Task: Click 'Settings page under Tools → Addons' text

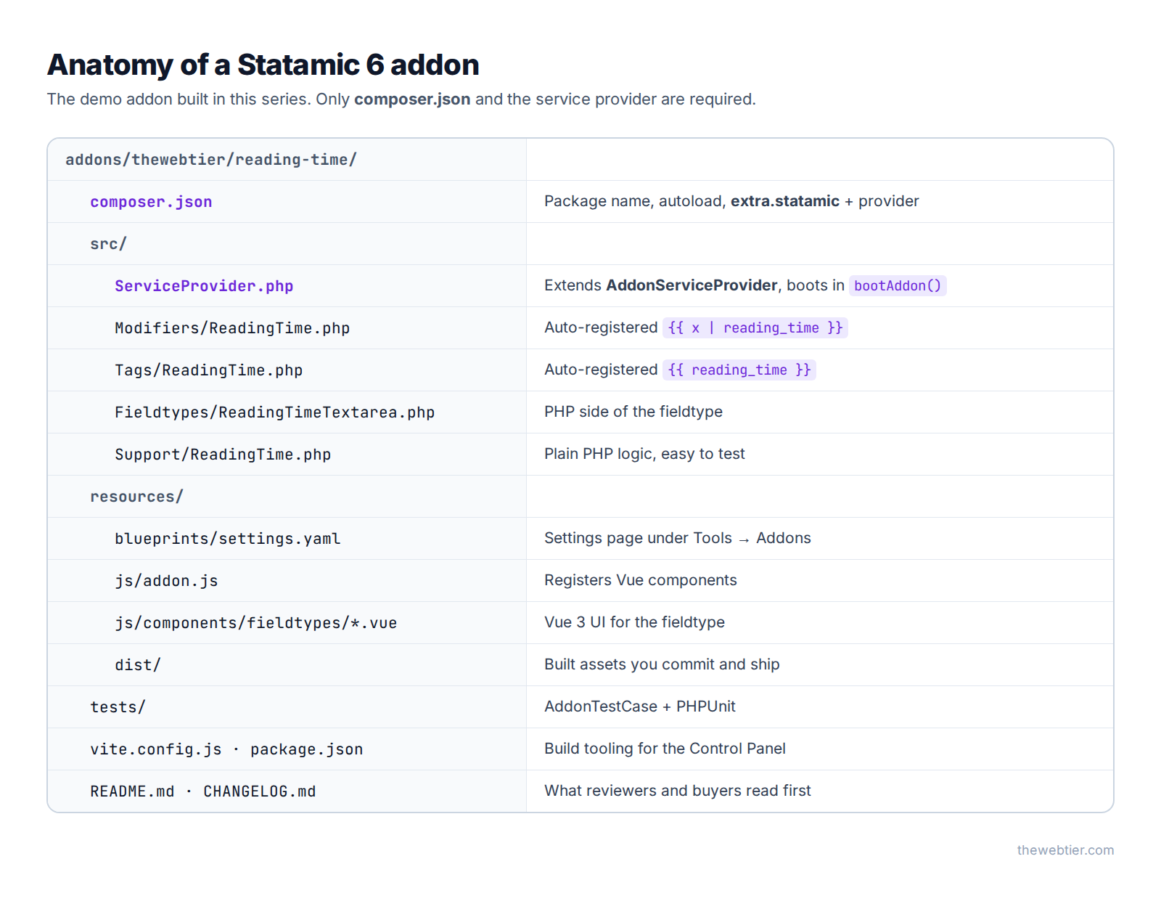Action: pos(678,538)
